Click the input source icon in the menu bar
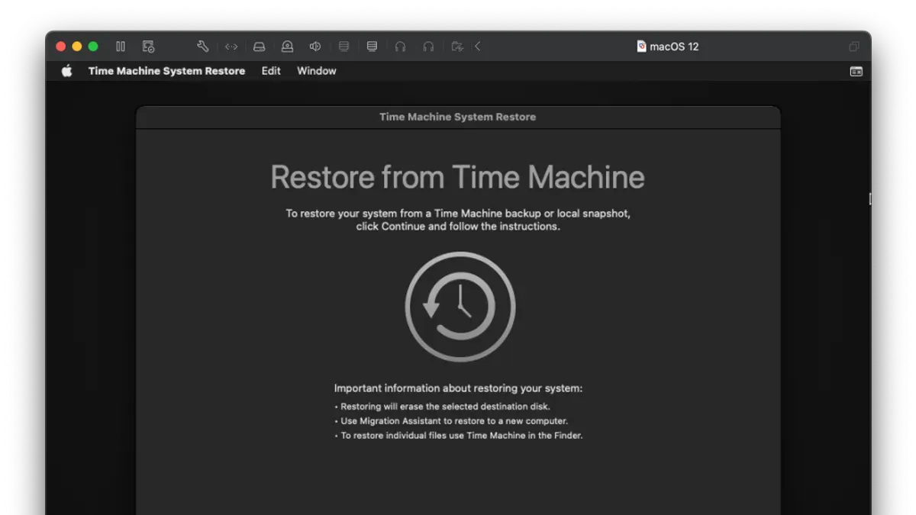 [856, 71]
